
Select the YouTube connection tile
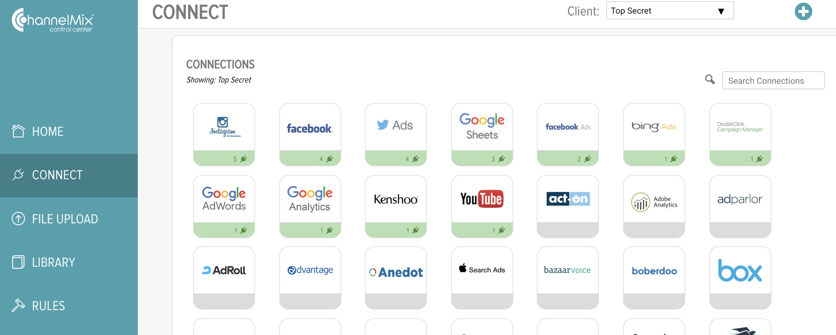click(x=482, y=207)
